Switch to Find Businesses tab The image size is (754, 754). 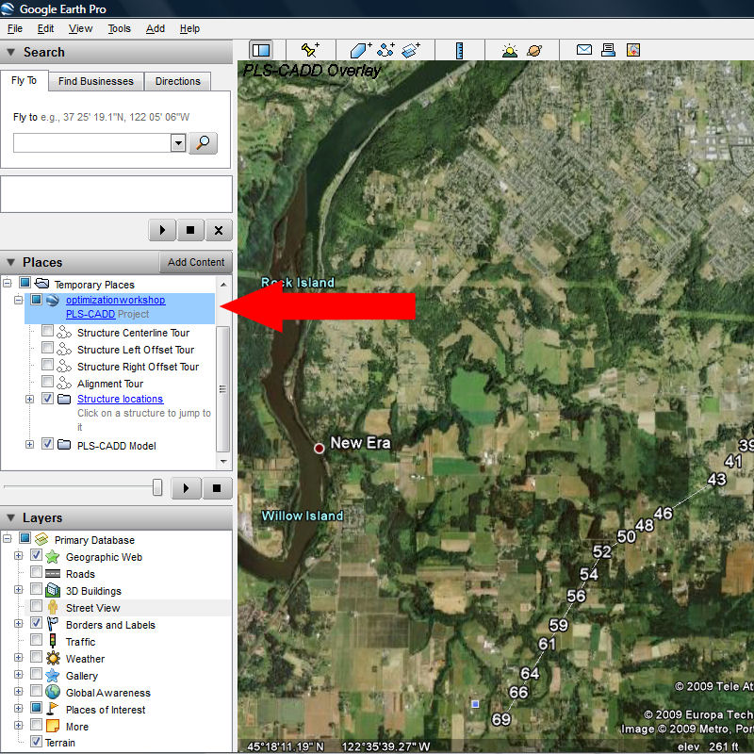coord(96,81)
